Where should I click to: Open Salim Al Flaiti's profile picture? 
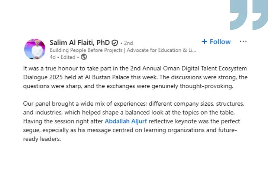click(x=35, y=49)
